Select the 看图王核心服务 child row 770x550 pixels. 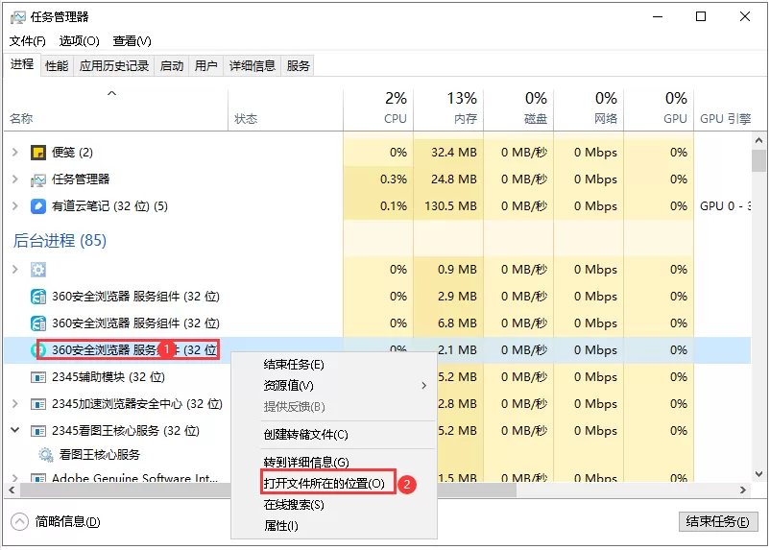click(x=117, y=455)
